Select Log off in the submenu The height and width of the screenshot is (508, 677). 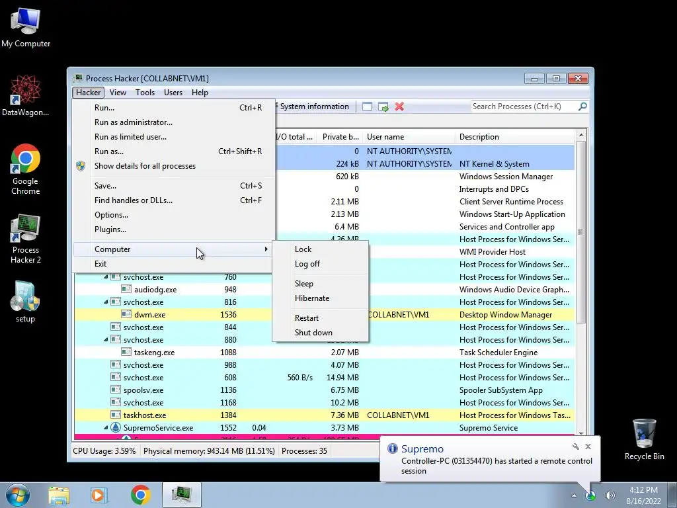tap(320, 264)
